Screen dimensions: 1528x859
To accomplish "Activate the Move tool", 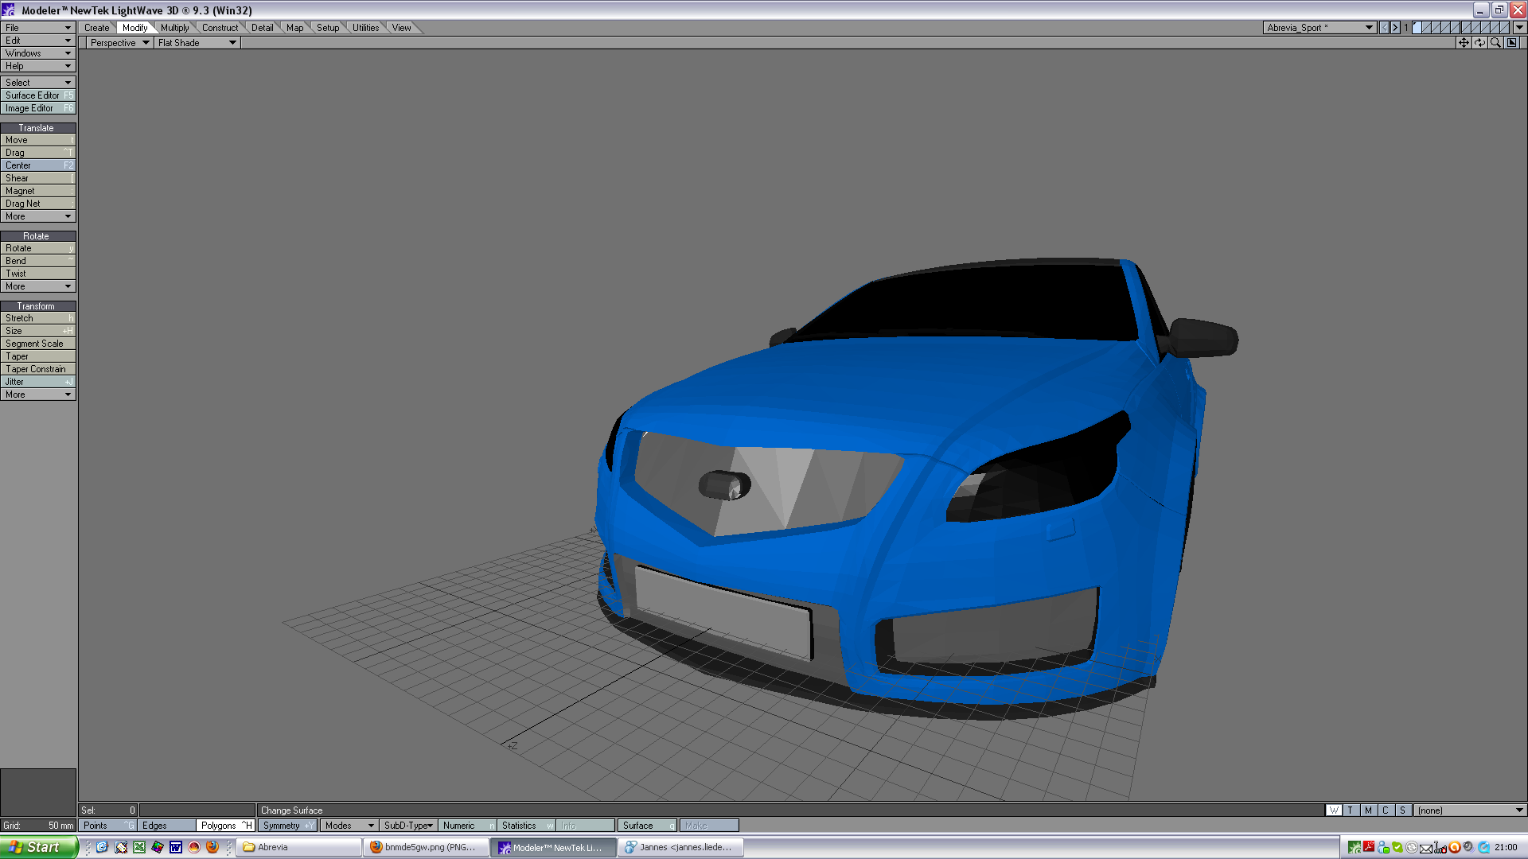I will (x=38, y=140).
